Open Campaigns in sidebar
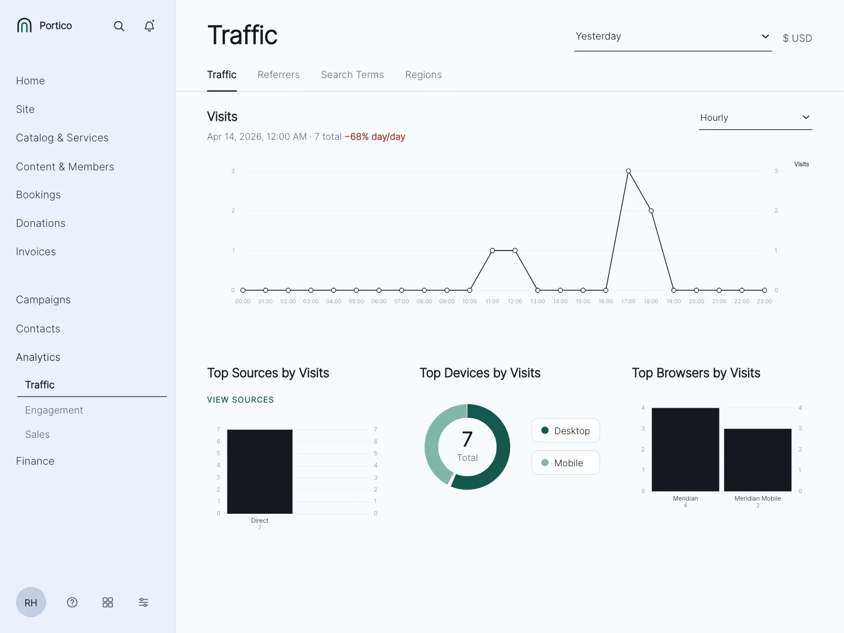The width and height of the screenshot is (844, 633). click(x=43, y=300)
